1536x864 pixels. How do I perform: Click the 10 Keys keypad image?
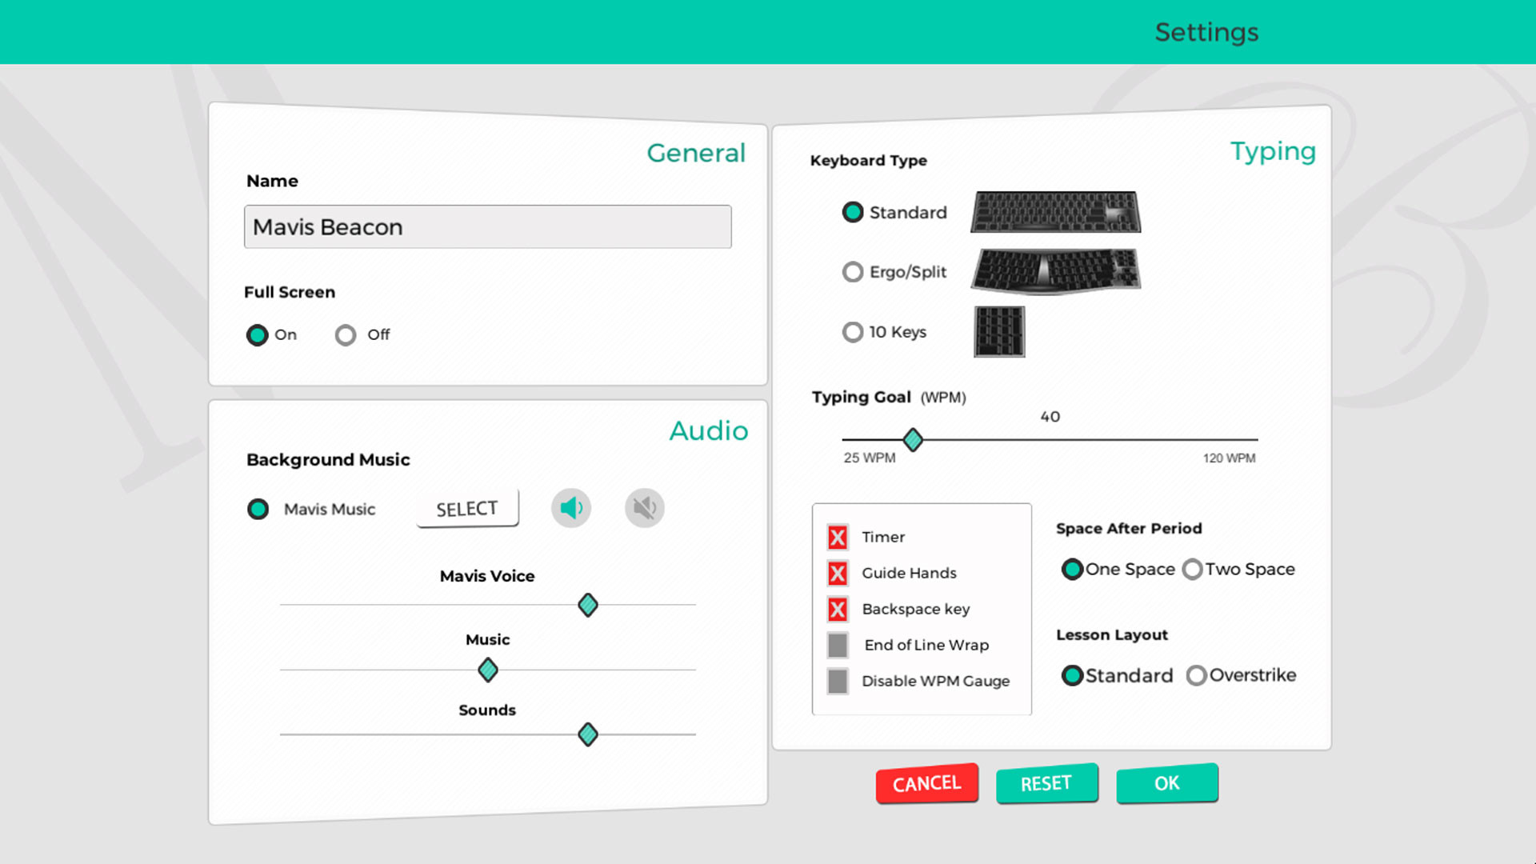998,332
